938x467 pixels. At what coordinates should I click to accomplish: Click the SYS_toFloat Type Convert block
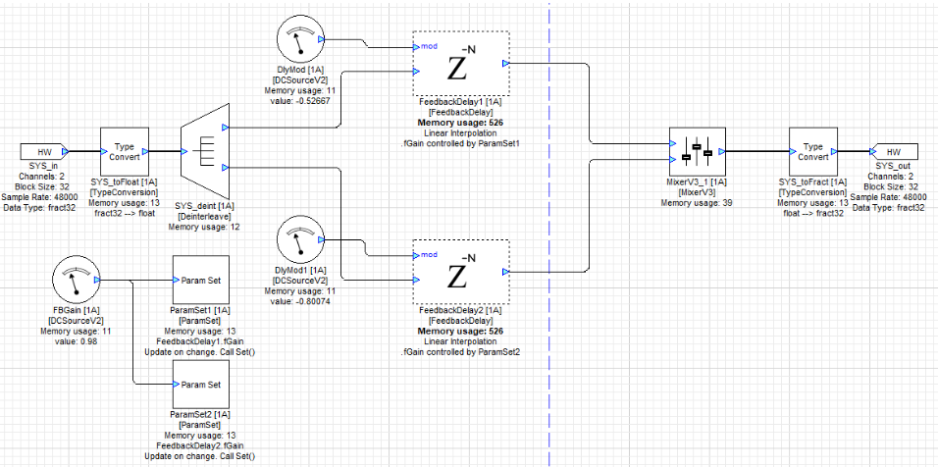[x=124, y=152]
